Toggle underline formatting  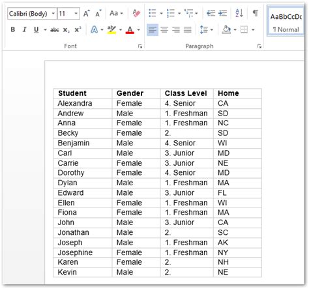point(36,29)
